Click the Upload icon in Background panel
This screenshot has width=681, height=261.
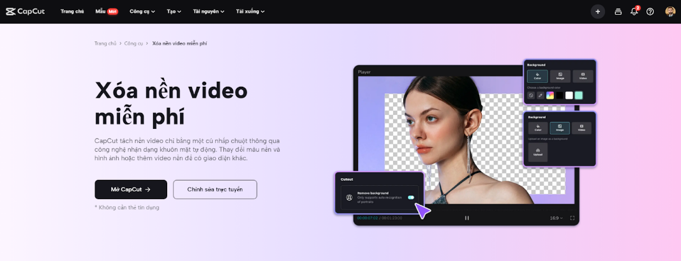(x=537, y=152)
